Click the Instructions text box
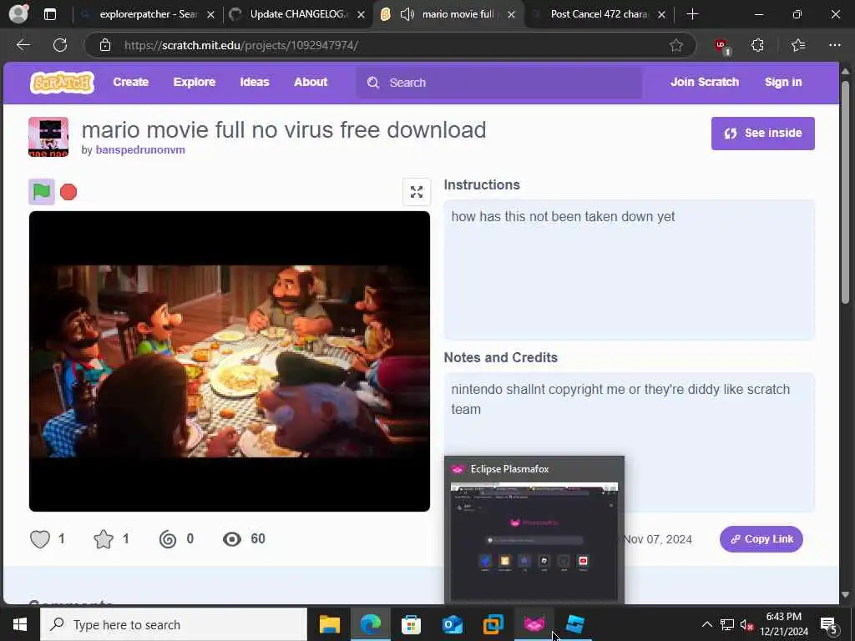This screenshot has height=641, width=855. pos(630,270)
